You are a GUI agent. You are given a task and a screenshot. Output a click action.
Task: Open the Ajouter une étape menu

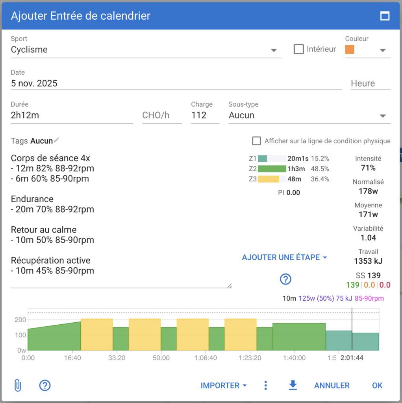285,257
